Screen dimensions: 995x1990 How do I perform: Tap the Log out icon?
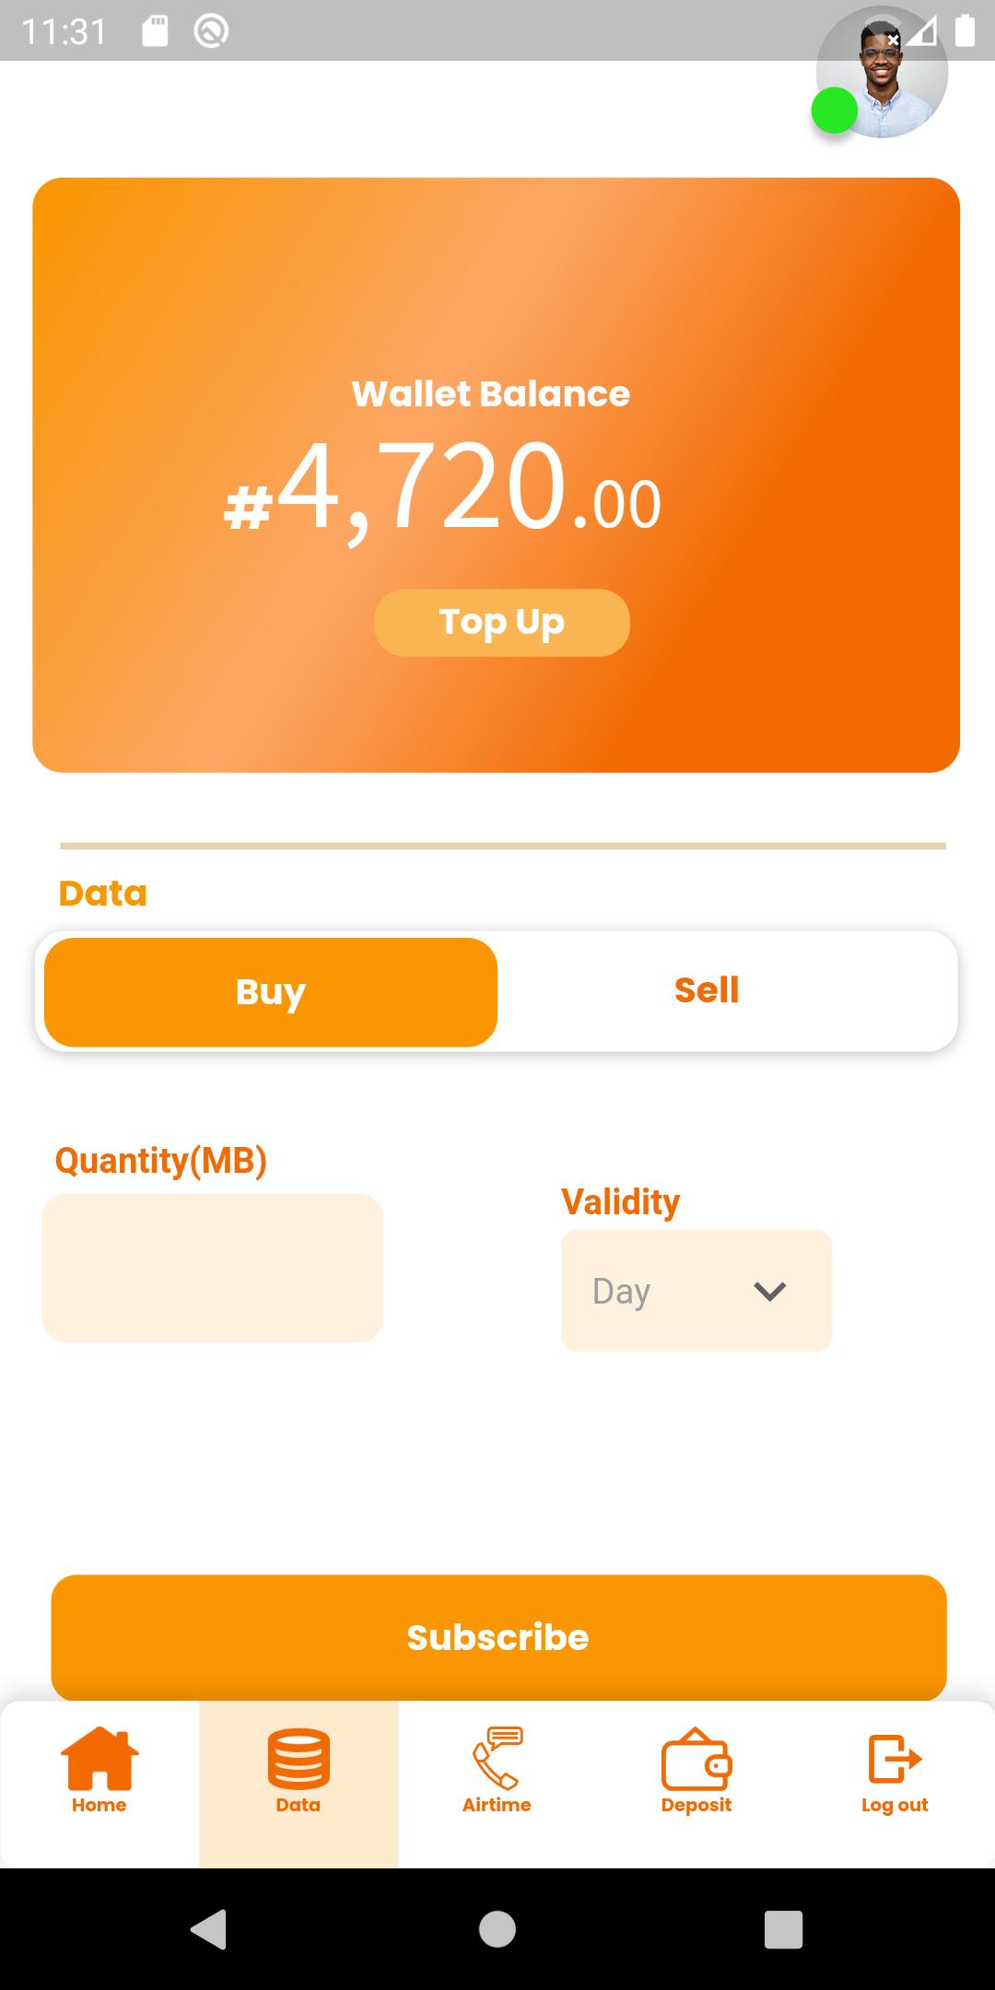point(895,1758)
